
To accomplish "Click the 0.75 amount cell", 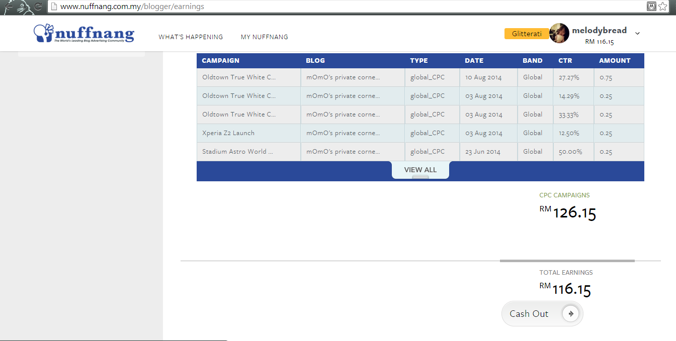I will click(x=619, y=77).
